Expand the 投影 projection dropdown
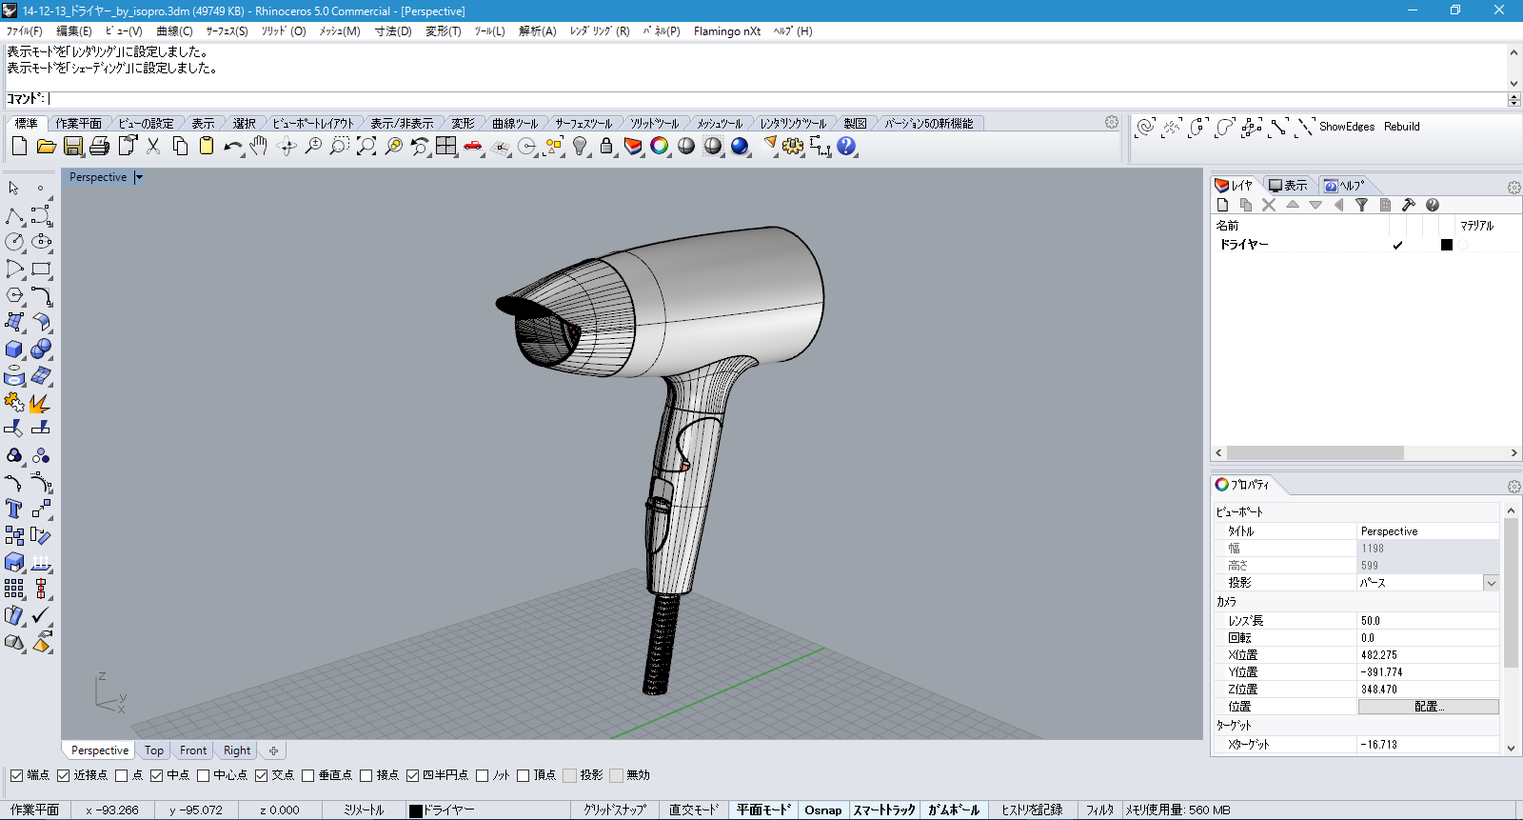The height and width of the screenshot is (820, 1523). pyautogui.click(x=1491, y=583)
